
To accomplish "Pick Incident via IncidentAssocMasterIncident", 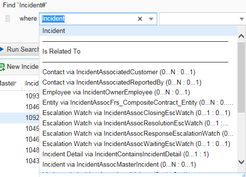I will point(119,164).
